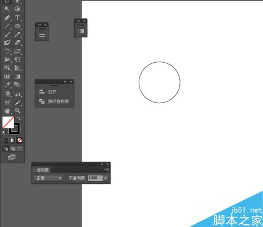263x227 pixels.
Task: Select the Scale tool
Action: 17,52
